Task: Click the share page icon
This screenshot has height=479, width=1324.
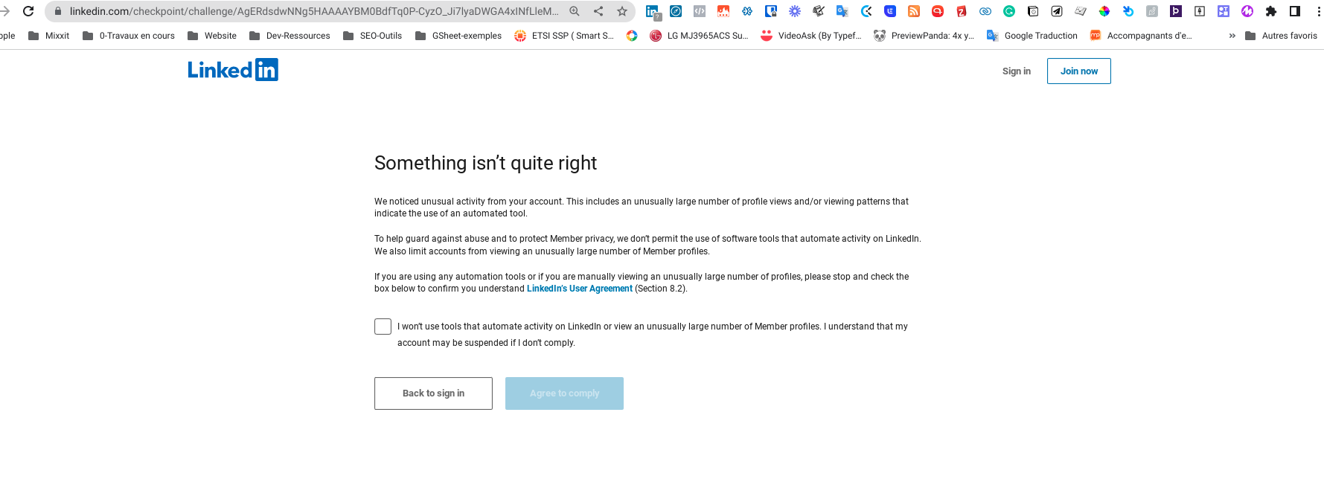Action: point(598,11)
